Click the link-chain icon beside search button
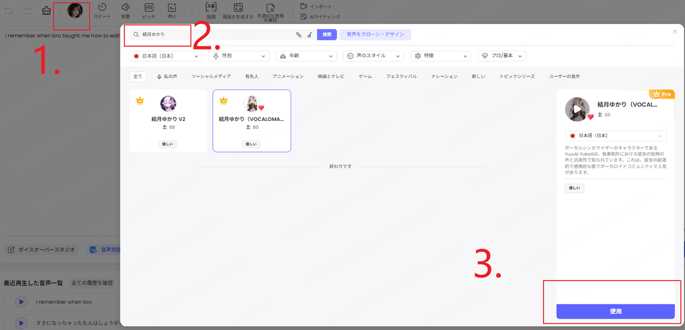 (x=298, y=35)
